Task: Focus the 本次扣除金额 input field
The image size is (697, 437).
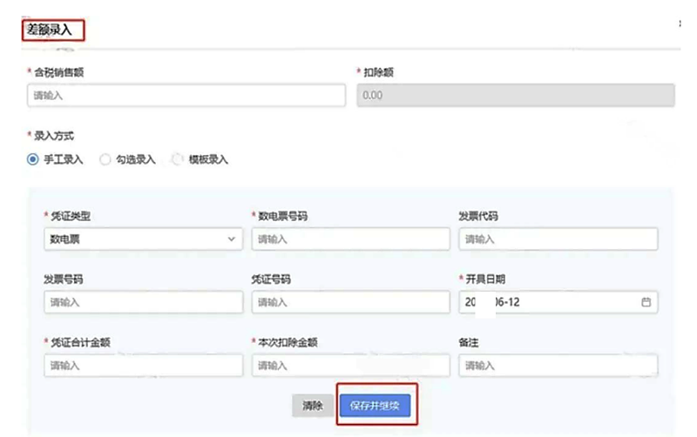Action: coord(350,366)
